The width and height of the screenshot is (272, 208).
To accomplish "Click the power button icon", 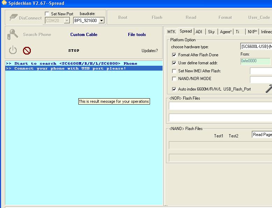I will point(13,50).
